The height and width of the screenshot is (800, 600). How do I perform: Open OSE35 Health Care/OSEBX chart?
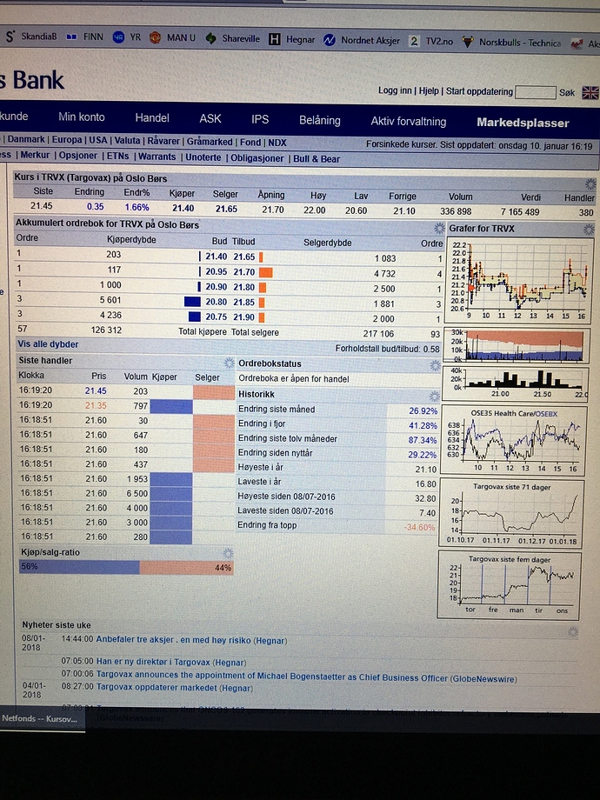[513, 440]
